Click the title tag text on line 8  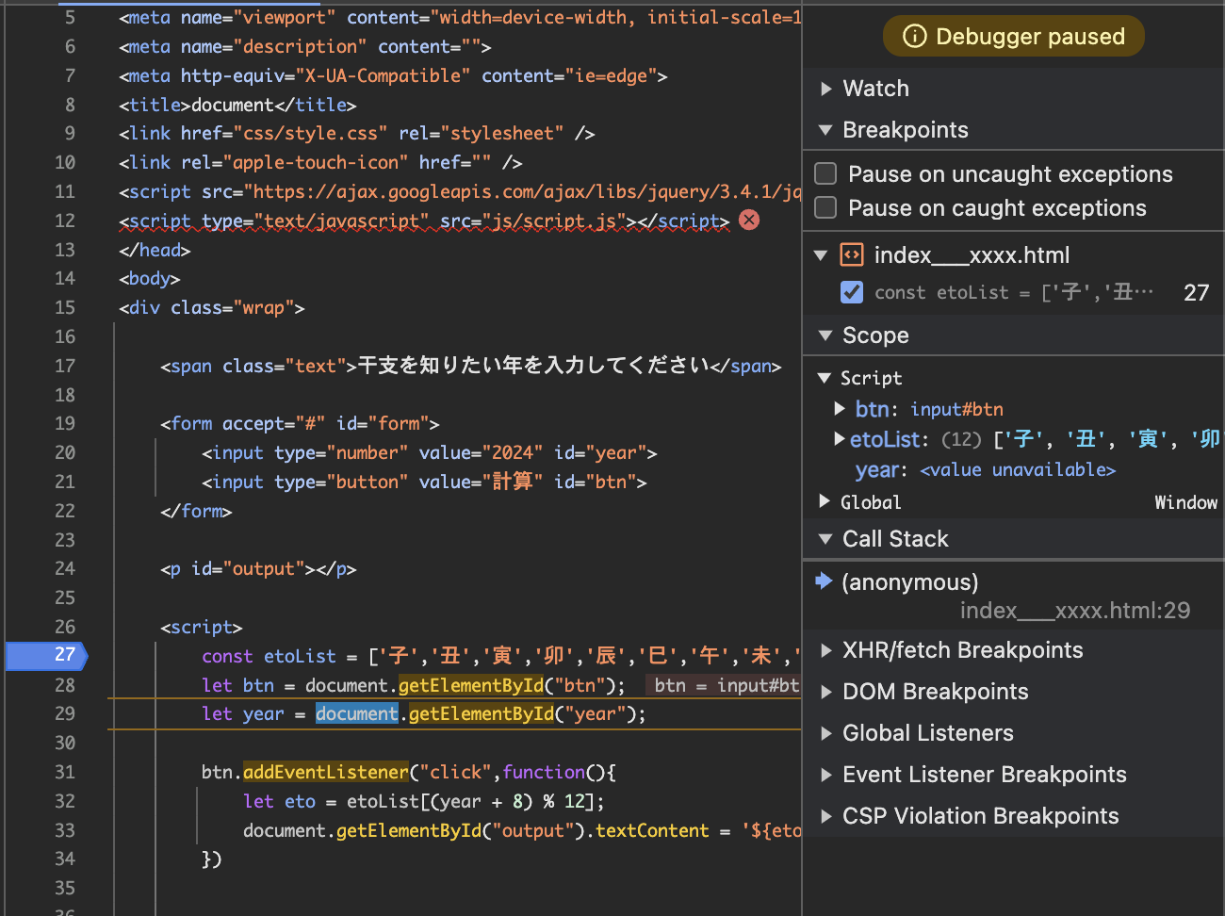[237, 105]
